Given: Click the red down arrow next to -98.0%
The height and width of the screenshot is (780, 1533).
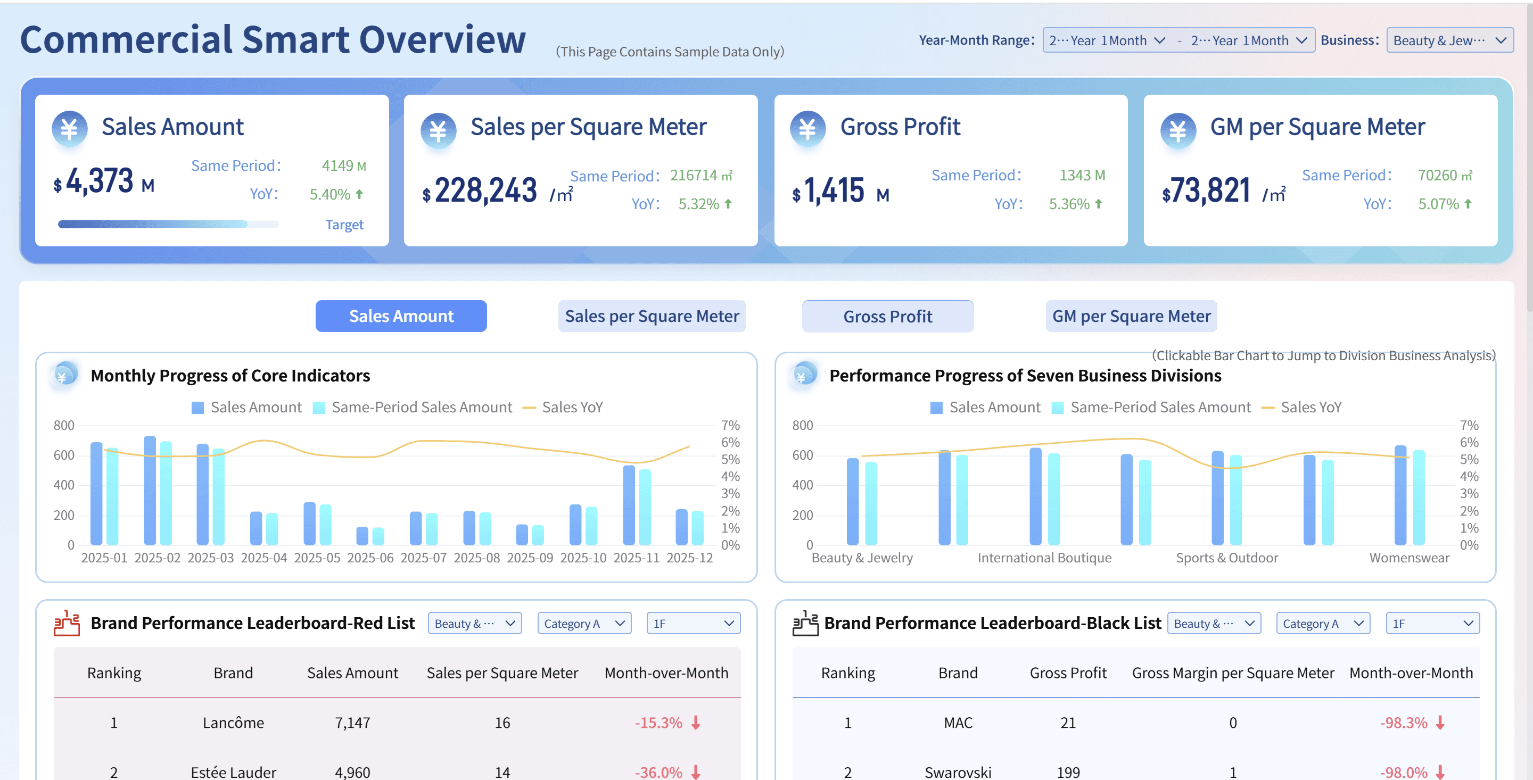Looking at the screenshot, I should tap(1440, 772).
